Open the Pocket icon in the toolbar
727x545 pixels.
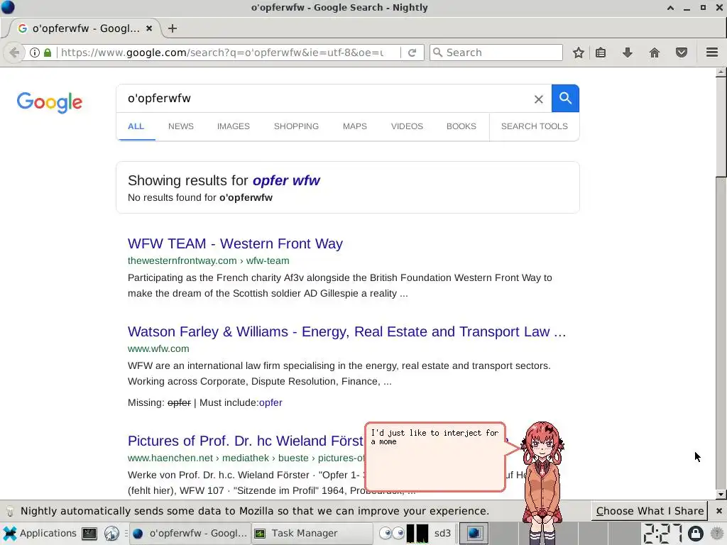tap(681, 53)
